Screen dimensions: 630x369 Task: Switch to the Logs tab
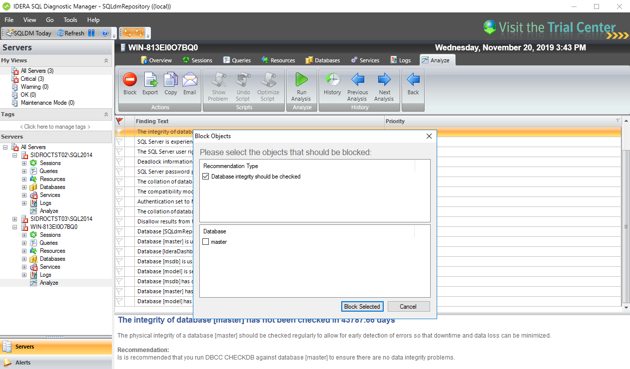point(401,60)
